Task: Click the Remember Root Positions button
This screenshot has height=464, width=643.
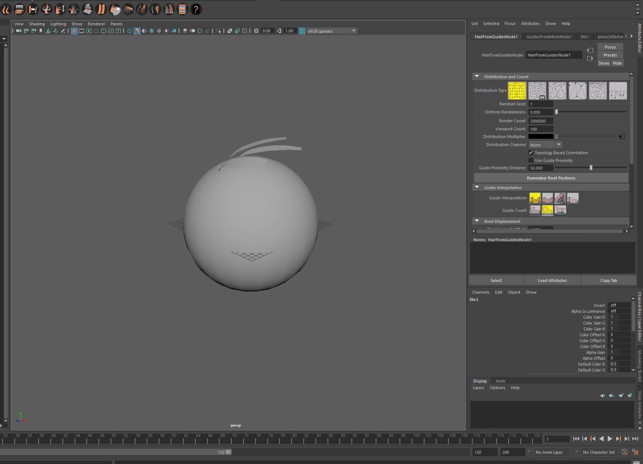Action: click(551, 178)
